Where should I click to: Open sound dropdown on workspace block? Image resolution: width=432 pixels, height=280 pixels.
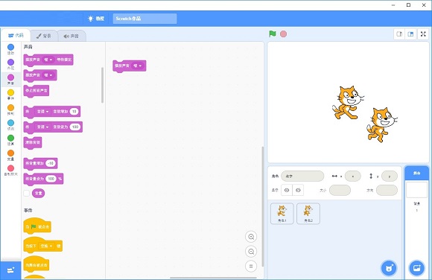[138, 66]
